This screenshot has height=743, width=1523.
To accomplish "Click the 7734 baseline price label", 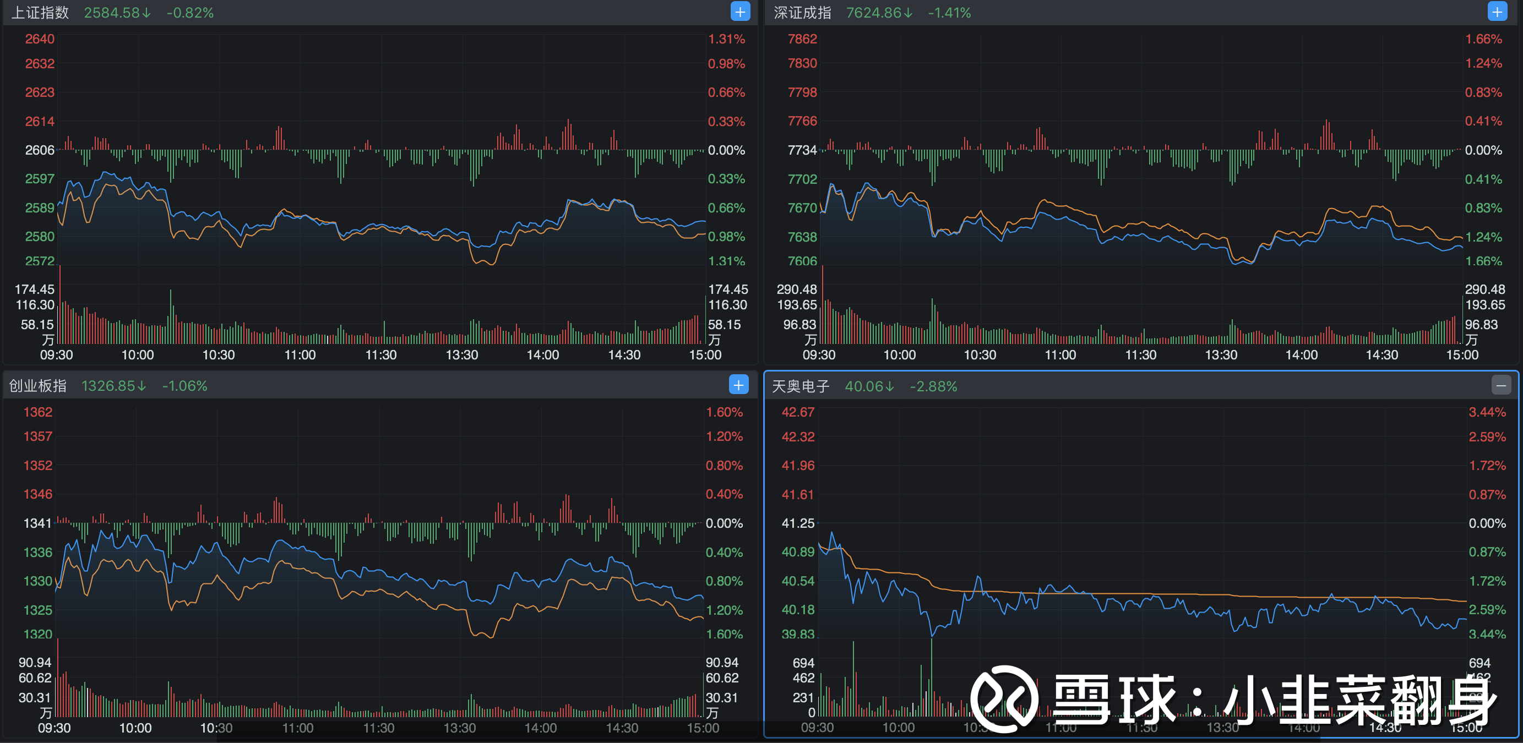I will [x=802, y=150].
